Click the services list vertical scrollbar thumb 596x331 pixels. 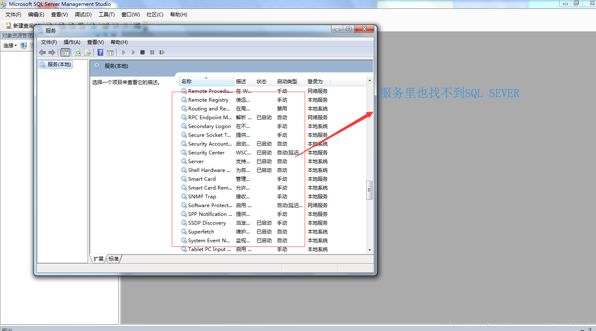click(x=370, y=190)
